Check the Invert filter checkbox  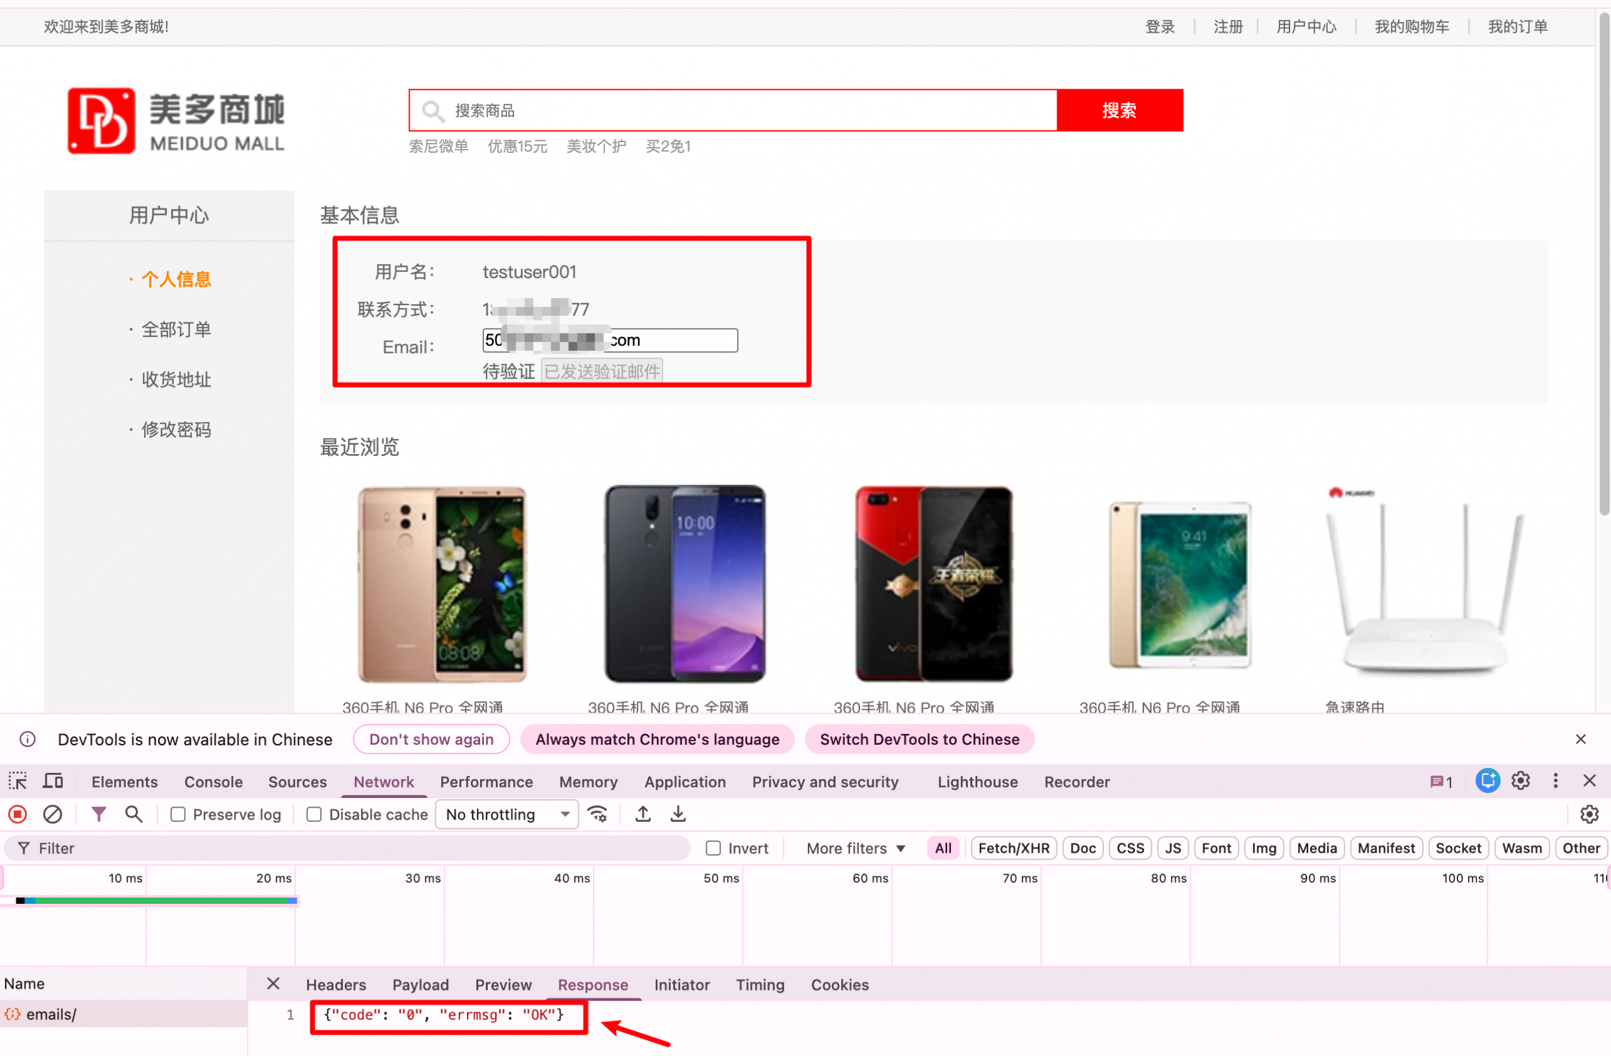pos(714,848)
